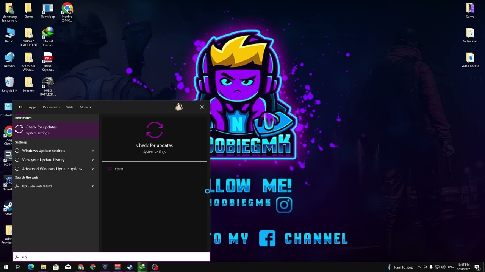Select the Internet Download Manager desktop shortcut
Image resolution: width=485 pixels, height=272 pixels.
pos(48,37)
